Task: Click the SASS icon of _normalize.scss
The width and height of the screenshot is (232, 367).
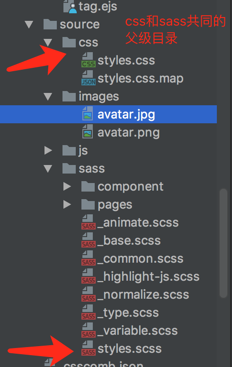Action: coord(89,294)
